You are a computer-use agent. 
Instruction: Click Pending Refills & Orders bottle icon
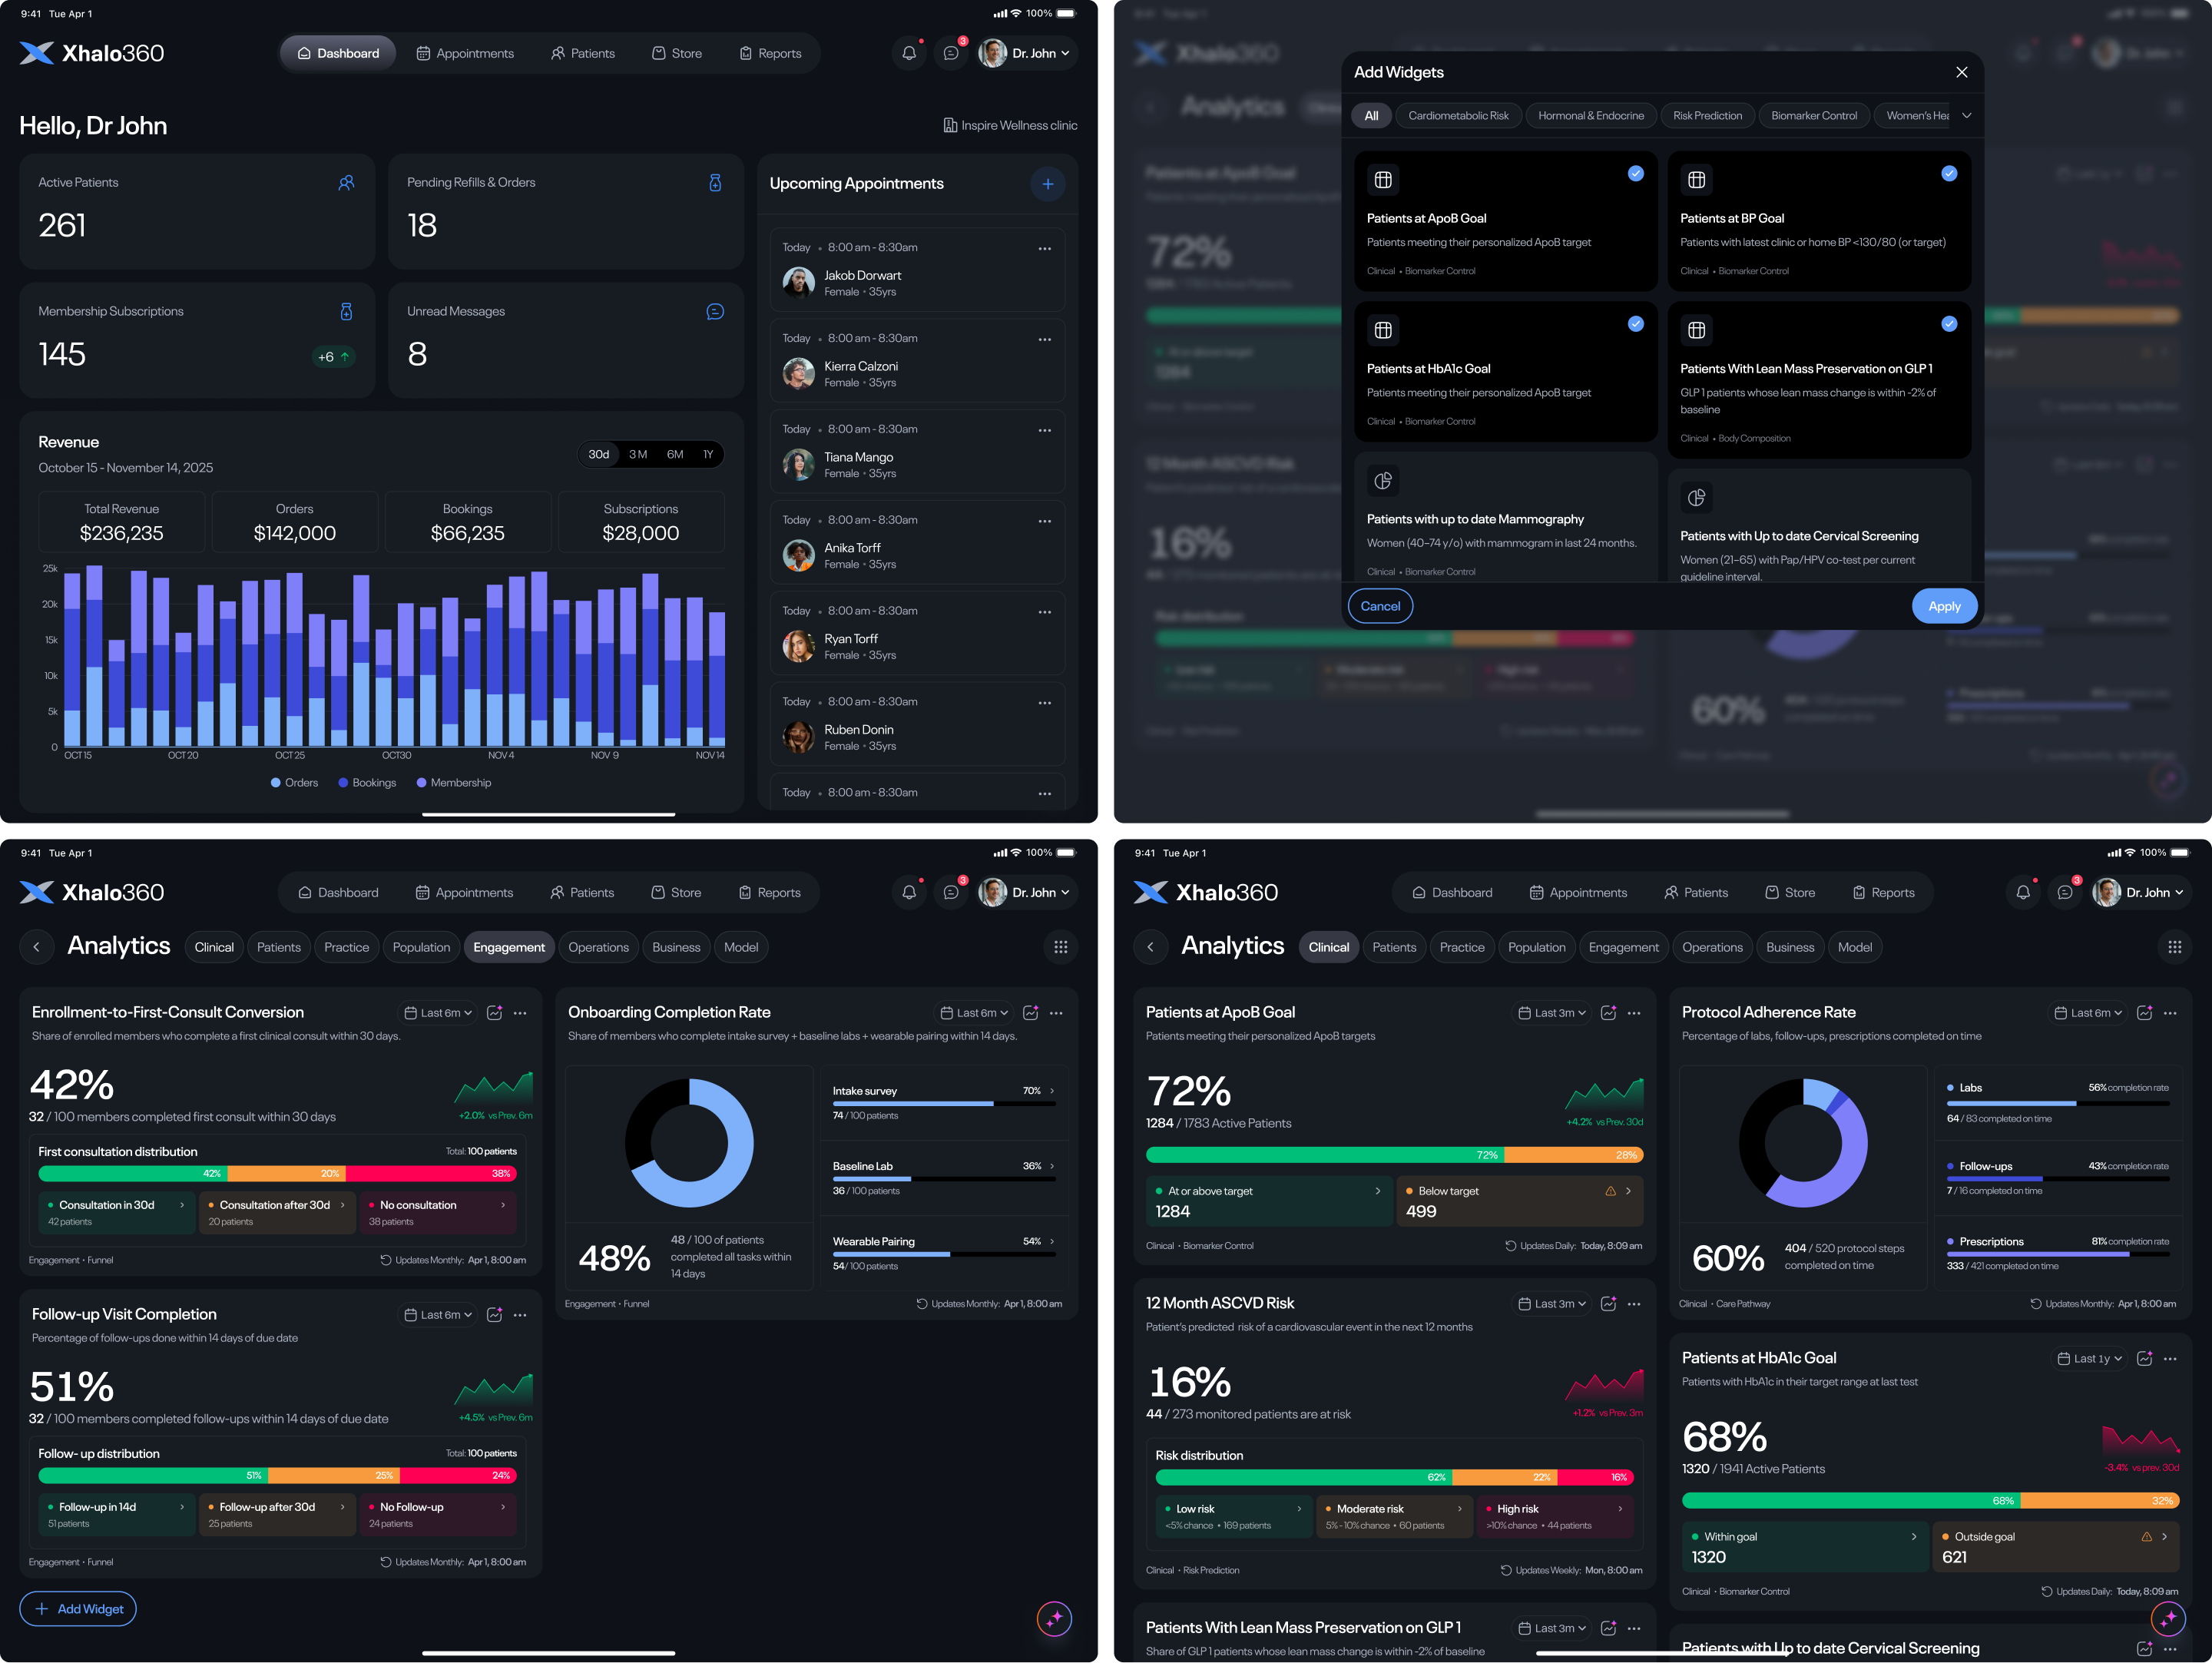click(715, 183)
